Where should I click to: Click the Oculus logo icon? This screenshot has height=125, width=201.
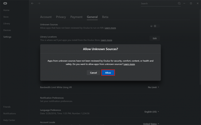click(x=5, y=3)
